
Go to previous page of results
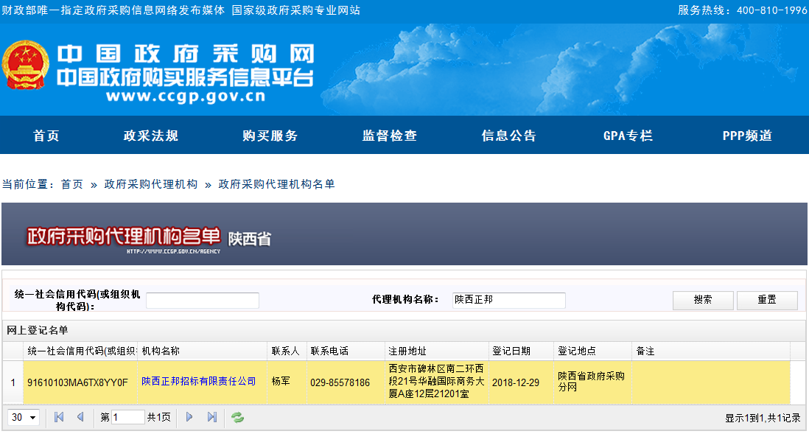pyautogui.click(x=80, y=418)
